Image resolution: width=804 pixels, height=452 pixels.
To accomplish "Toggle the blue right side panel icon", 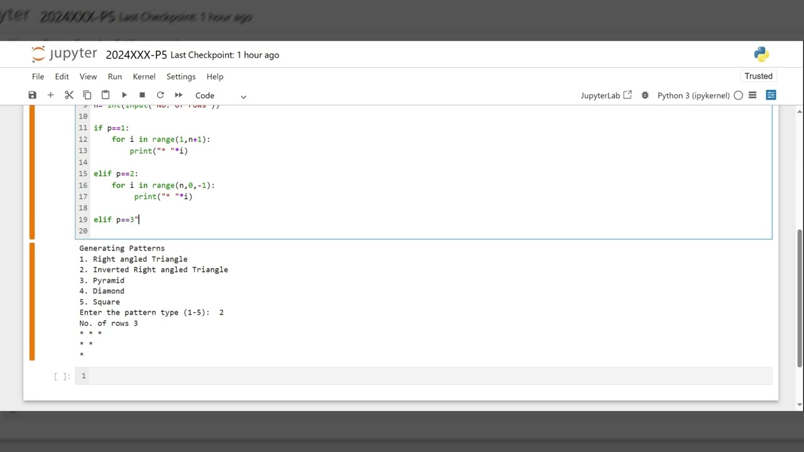I will click(771, 95).
